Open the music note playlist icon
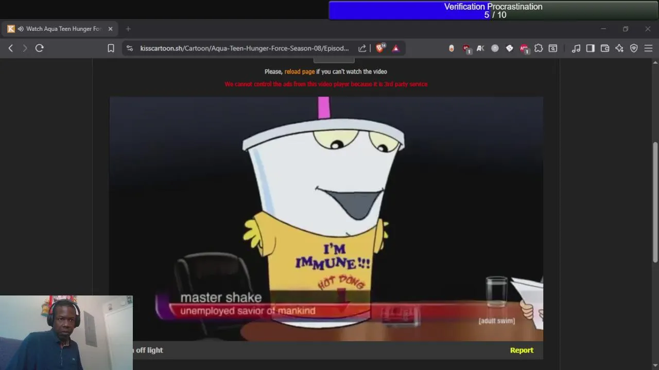Image resolution: width=659 pixels, height=370 pixels. click(x=576, y=48)
